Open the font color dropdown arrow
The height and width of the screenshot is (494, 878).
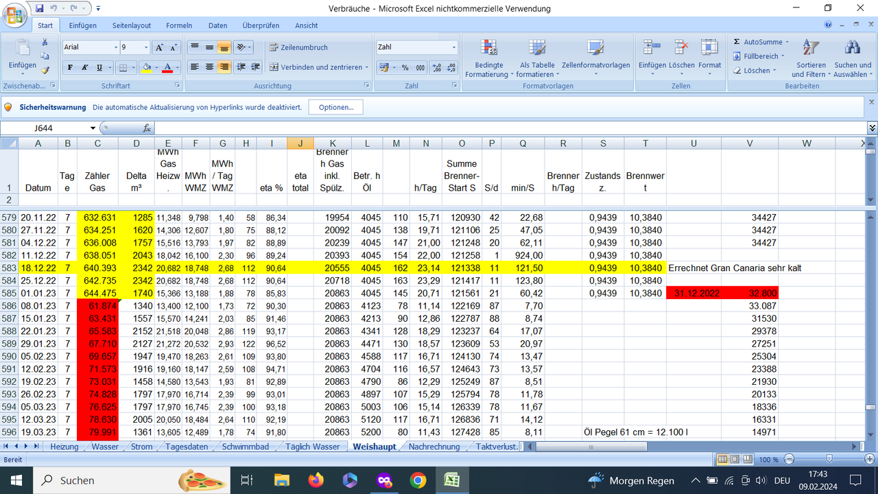pyautogui.click(x=177, y=67)
